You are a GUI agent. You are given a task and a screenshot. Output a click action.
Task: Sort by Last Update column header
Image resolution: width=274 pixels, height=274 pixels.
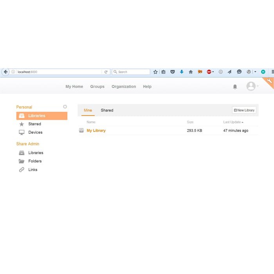[233, 122]
